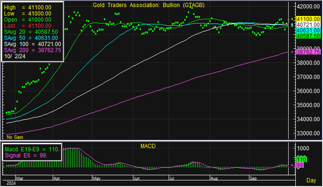Select the SAvg 20 = 40587.50 line
Screen dimensions: 323x187
[31, 32]
